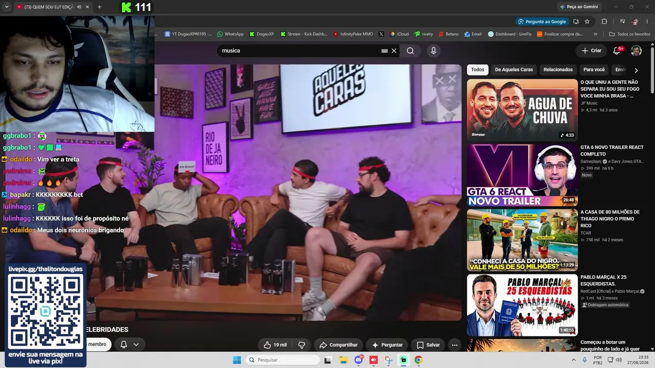The image size is (655, 368).
Task: Bookmark this page with the star icon
Action: pyautogui.click(x=587, y=21)
